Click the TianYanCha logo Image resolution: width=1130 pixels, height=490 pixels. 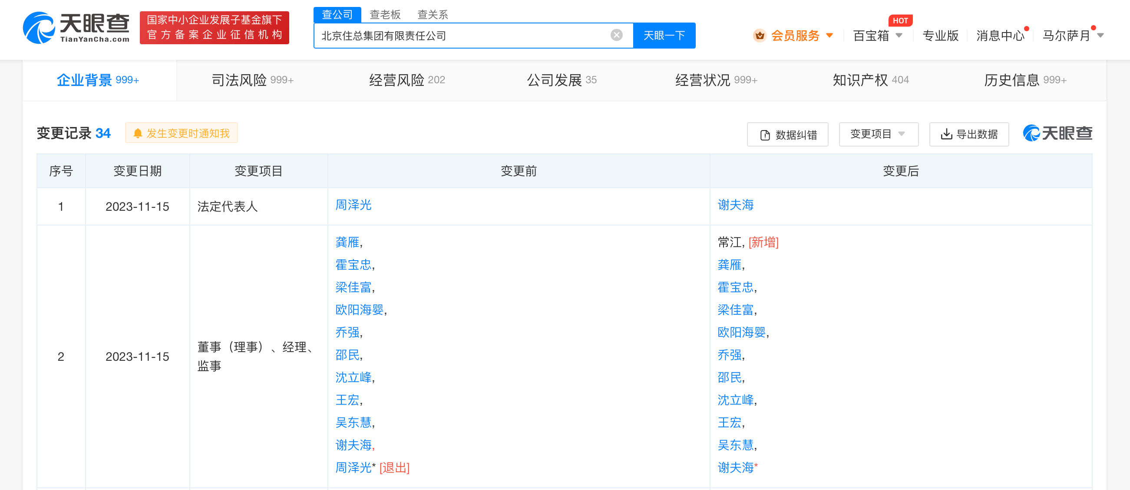[x=76, y=28]
